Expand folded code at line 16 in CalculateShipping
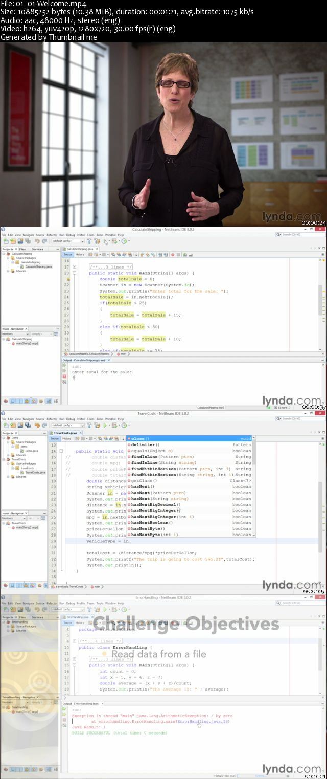This screenshot has height=779, width=327. click(74, 266)
